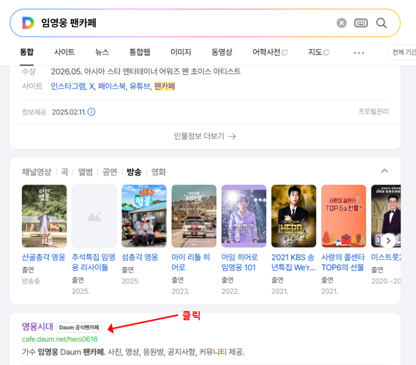Open the 사랑의 콜센타 TOP6의 선물 title link
The width and height of the screenshot is (416, 365).
click(343, 262)
